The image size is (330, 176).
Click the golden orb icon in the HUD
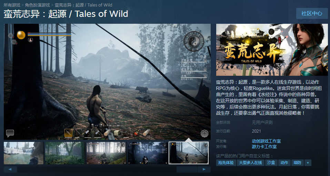pos(21,35)
